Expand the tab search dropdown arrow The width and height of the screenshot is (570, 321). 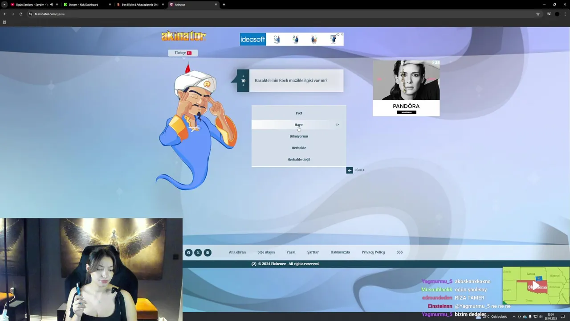(x=4, y=4)
